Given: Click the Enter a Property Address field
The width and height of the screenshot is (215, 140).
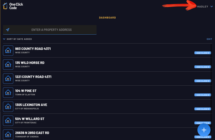Looking at the screenshot, I should pos(50,30).
